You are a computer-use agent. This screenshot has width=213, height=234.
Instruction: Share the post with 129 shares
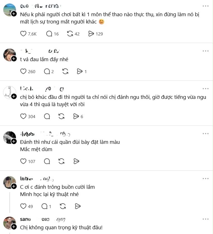click(91, 34)
